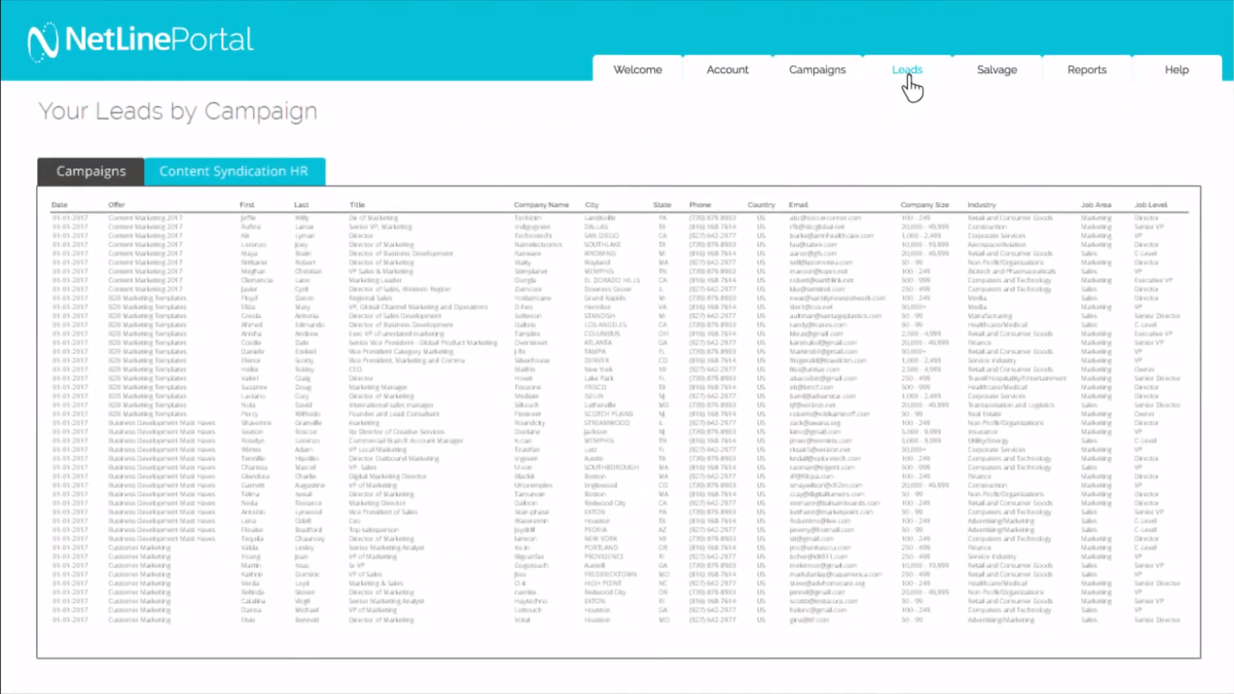Sort leads by Industry

(981, 204)
